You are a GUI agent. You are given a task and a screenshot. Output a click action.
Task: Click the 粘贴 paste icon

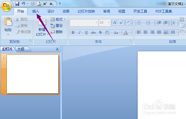coord(8,22)
